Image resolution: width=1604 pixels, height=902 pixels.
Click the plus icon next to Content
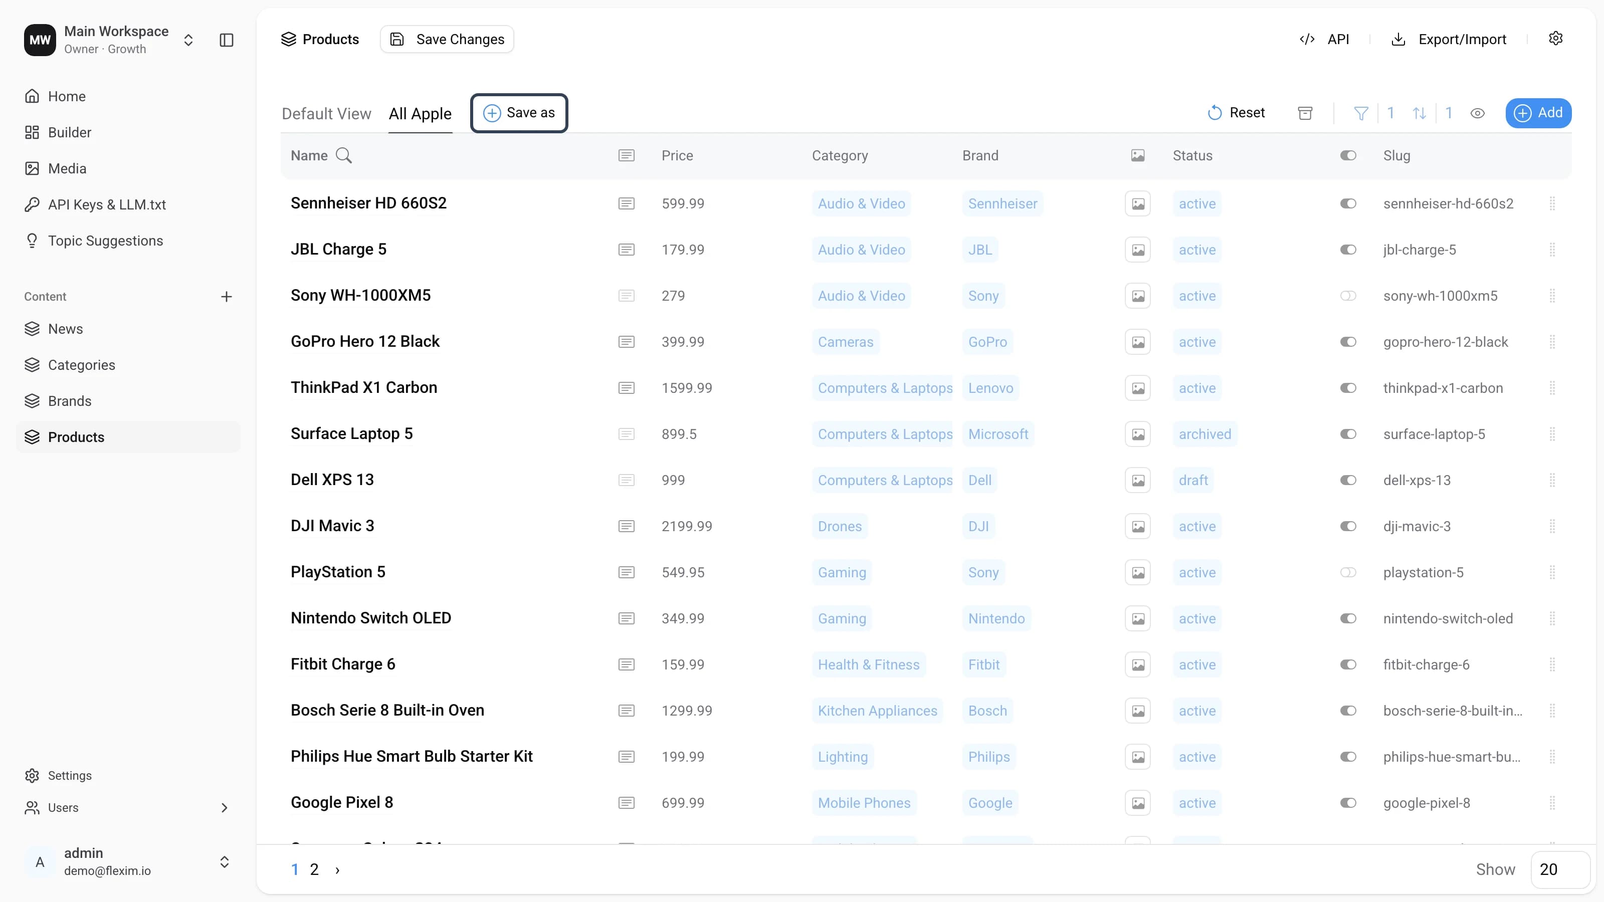point(227,296)
